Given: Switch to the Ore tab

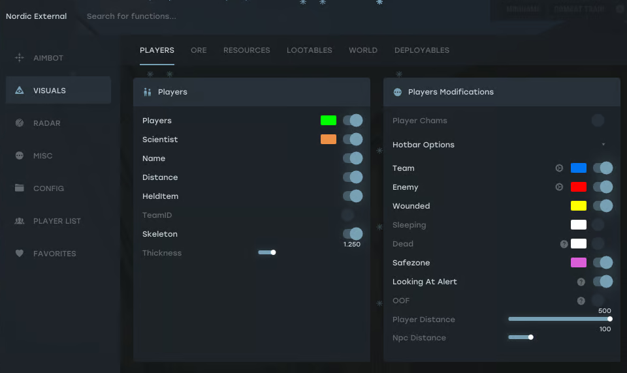Looking at the screenshot, I should [x=199, y=50].
